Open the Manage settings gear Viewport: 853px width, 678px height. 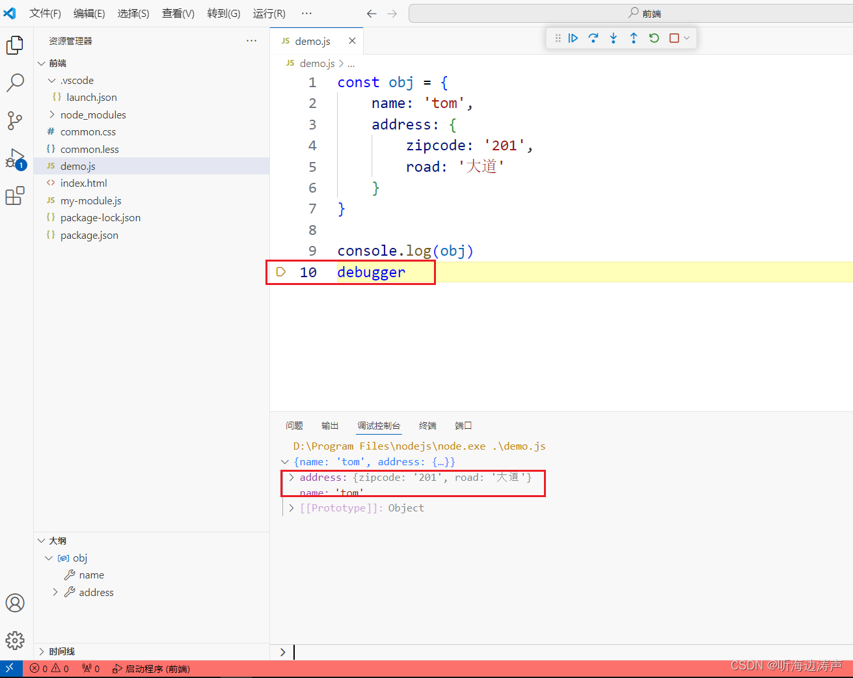pos(15,640)
